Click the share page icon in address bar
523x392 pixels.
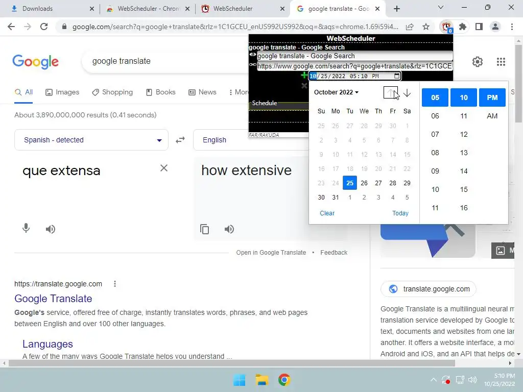[x=410, y=27]
